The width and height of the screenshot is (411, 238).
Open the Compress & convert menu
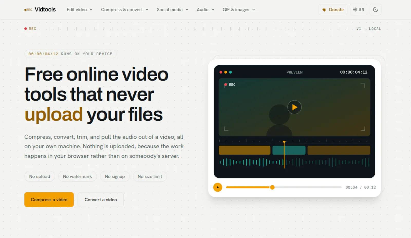[x=125, y=9]
